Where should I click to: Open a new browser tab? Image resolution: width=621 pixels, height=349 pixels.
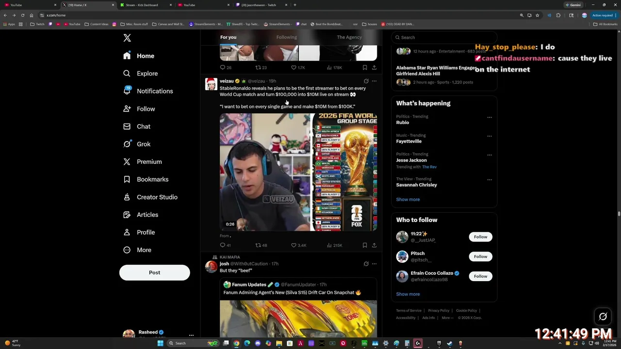click(x=295, y=5)
